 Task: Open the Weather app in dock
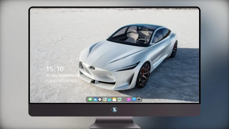(95, 99)
